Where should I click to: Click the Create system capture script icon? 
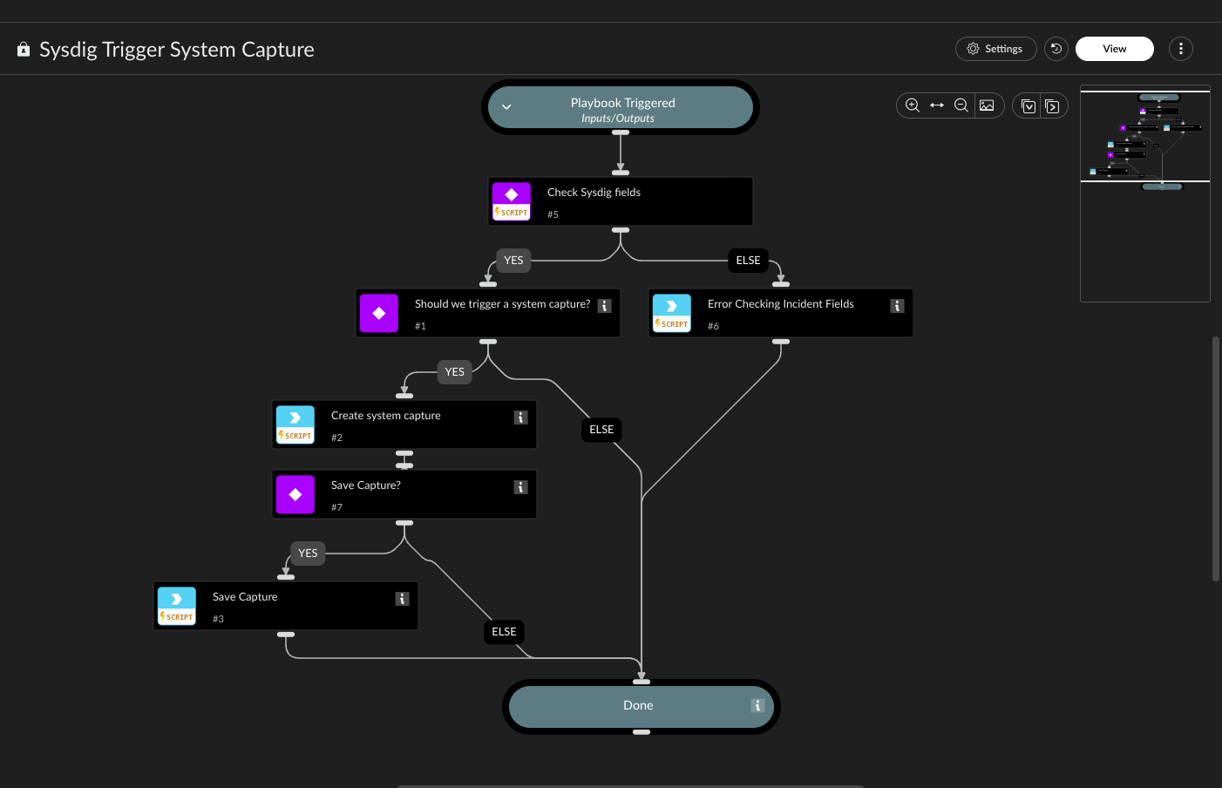tap(295, 425)
